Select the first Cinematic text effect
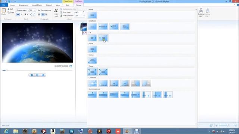This screenshot has height=134, width=239. point(92,83)
